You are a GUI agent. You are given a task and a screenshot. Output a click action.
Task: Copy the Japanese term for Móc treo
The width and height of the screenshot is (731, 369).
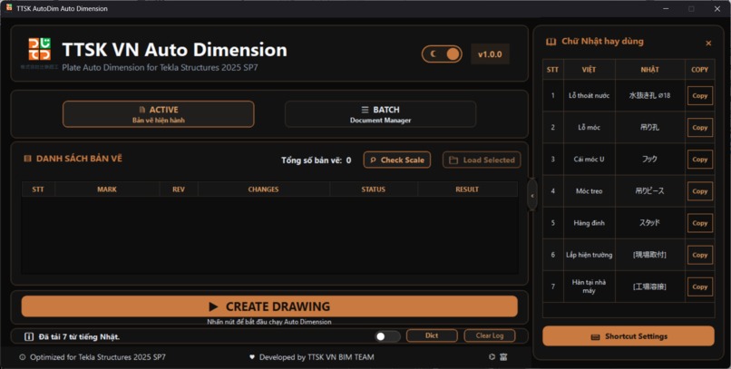[x=700, y=191]
